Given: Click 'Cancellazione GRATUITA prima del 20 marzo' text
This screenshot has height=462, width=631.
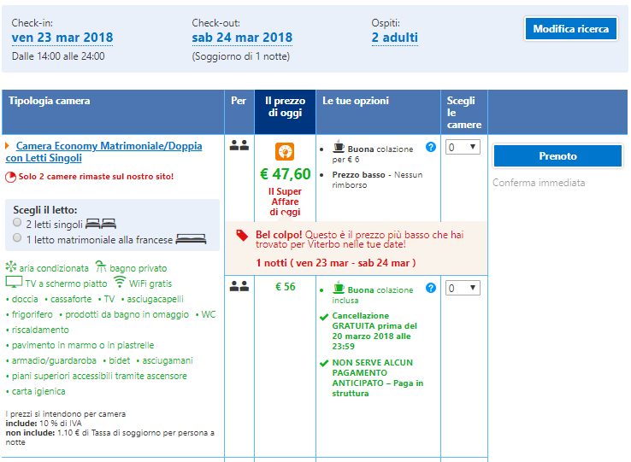Looking at the screenshot, I should (374, 331).
